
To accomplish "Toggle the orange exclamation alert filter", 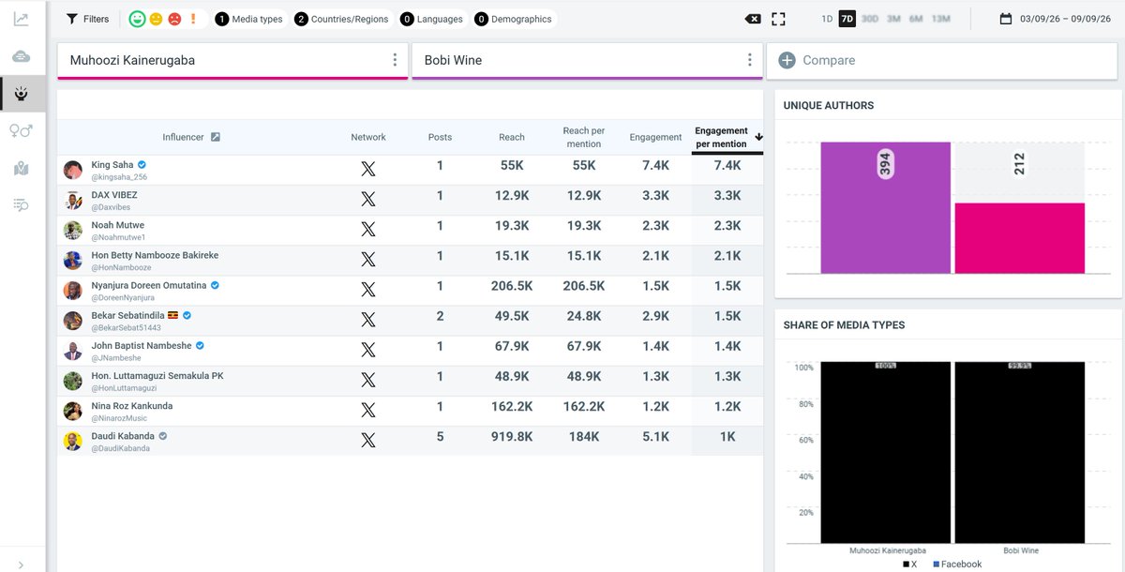I will tap(193, 19).
